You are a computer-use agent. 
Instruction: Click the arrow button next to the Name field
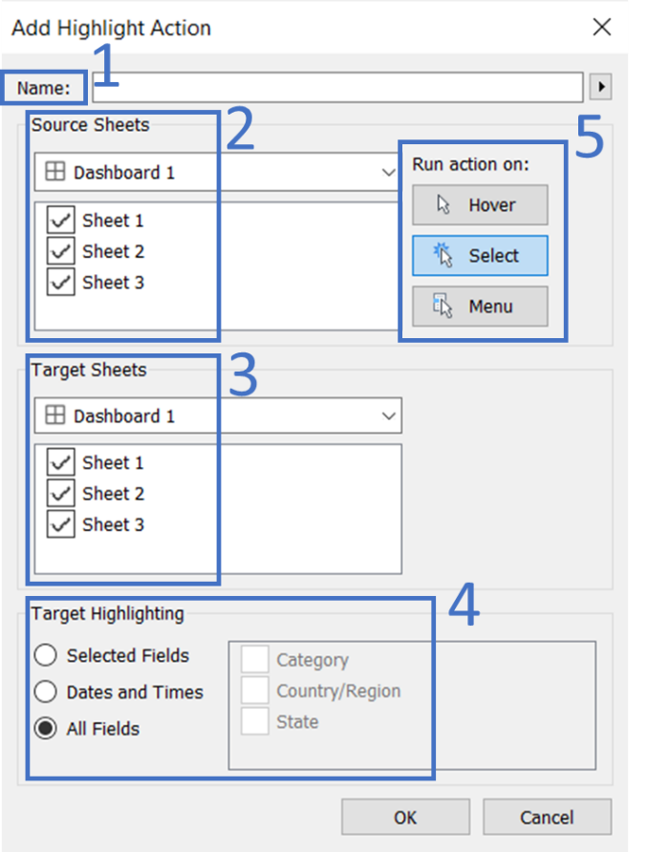pos(601,87)
